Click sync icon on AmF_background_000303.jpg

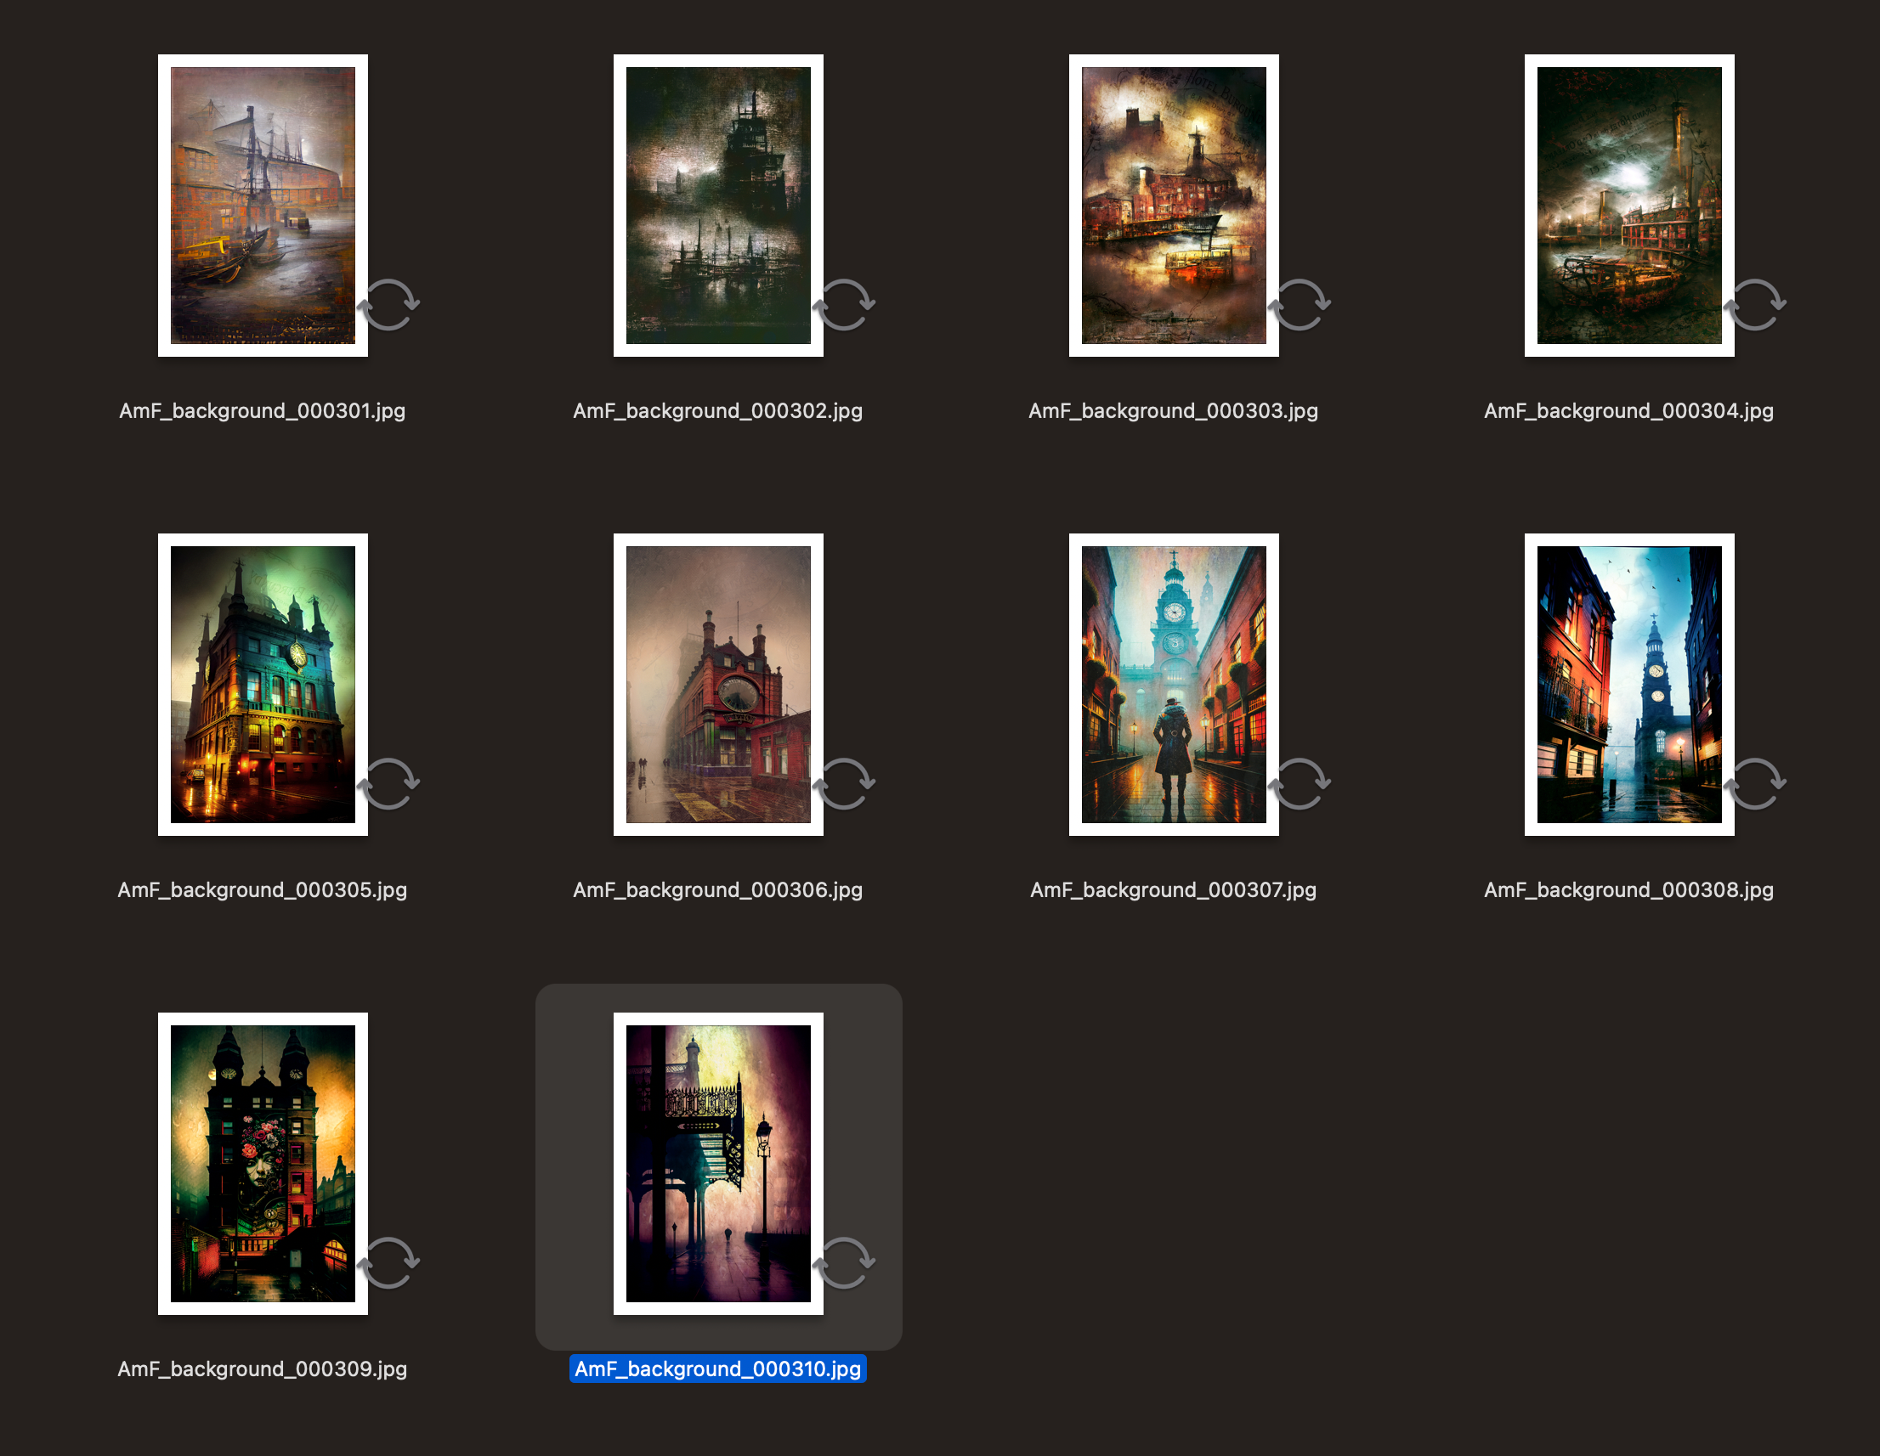tap(1299, 305)
